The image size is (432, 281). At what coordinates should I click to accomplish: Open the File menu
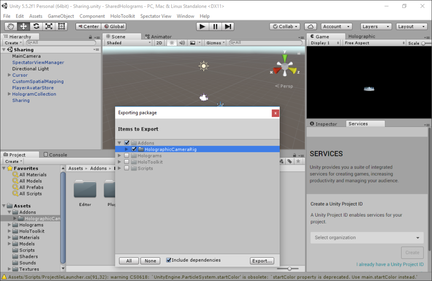click(x=7, y=16)
